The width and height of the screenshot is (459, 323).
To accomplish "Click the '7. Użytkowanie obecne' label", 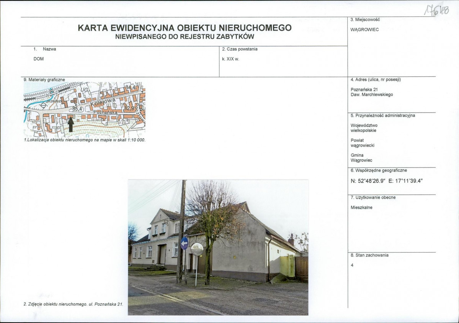I will 373,198.
